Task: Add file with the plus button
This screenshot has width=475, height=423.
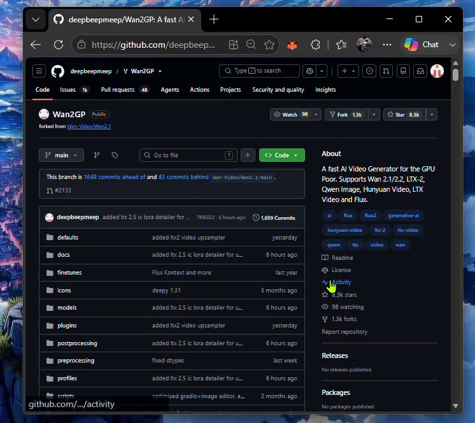Action: (x=248, y=155)
